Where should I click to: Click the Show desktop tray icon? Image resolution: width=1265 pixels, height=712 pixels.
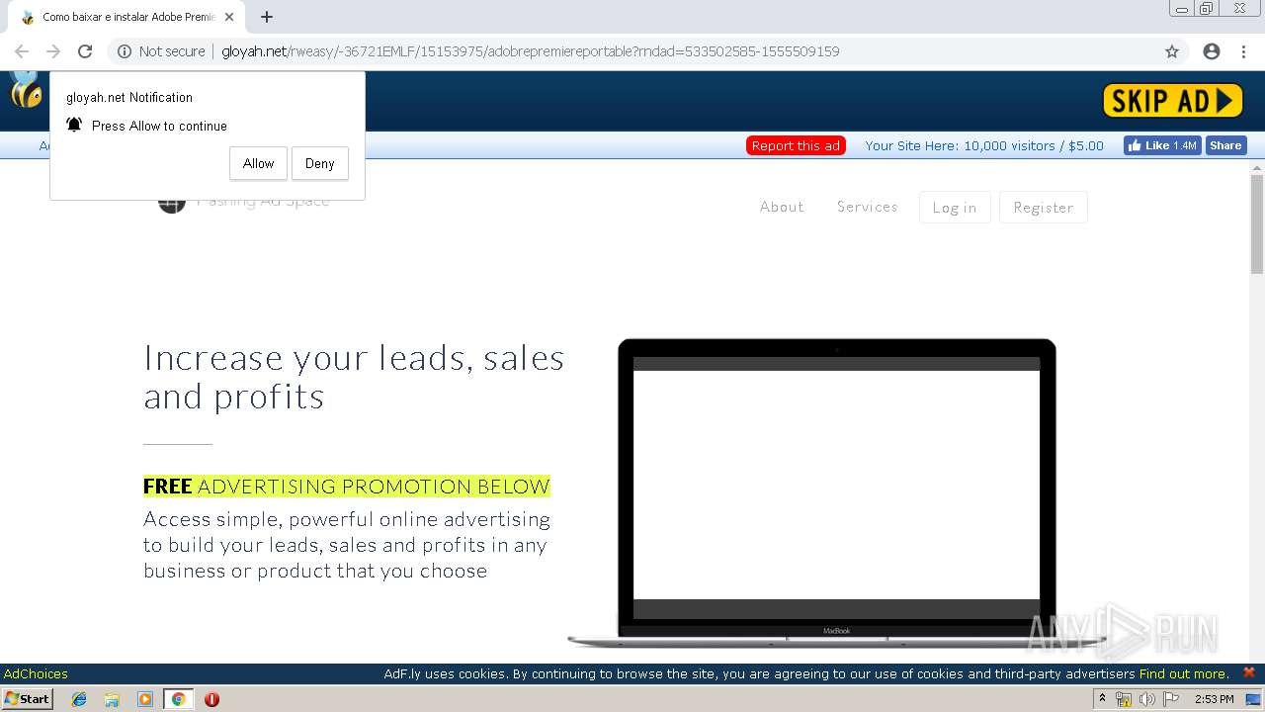pos(1254,699)
